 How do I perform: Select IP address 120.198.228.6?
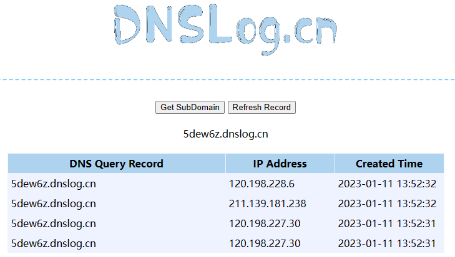pos(262,184)
